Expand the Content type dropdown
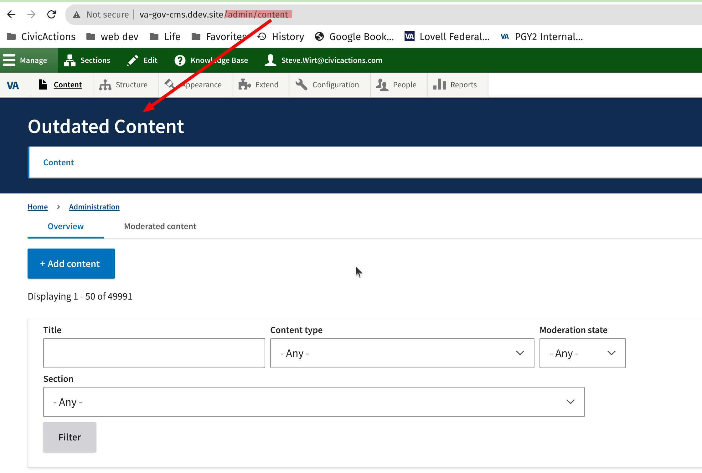The height and width of the screenshot is (473, 702). [x=402, y=353]
